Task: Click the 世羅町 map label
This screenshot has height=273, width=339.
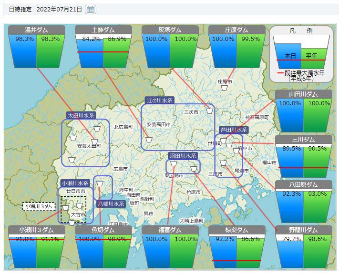Action: [215, 143]
